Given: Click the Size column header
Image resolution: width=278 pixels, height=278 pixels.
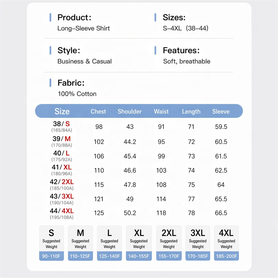Looking at the screenshot, I should pyautogui.click(x=62, y=111).
